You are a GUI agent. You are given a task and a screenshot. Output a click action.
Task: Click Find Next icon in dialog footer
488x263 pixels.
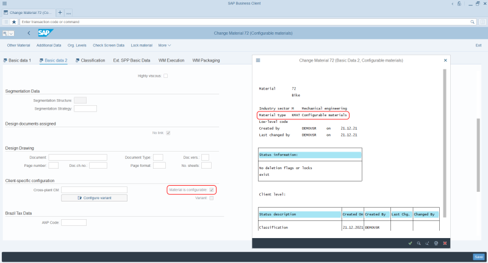pos(428,243)
